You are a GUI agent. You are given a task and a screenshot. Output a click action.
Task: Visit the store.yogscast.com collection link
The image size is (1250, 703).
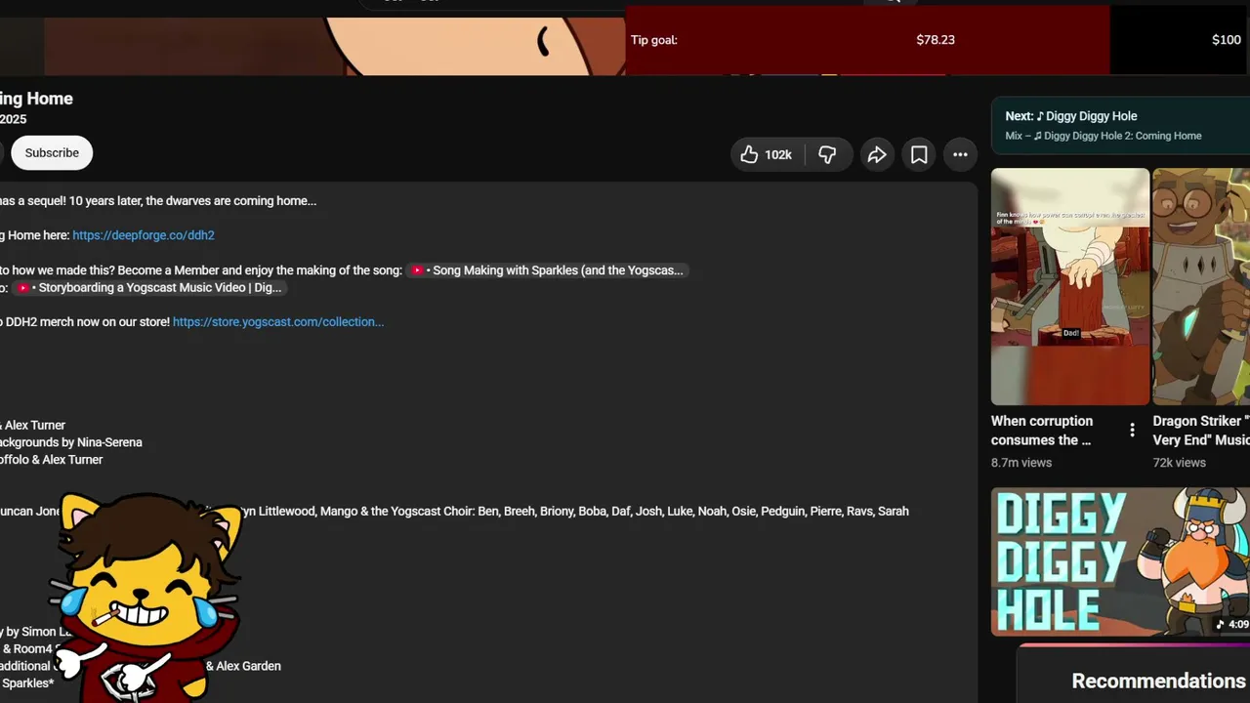point(278,322)
